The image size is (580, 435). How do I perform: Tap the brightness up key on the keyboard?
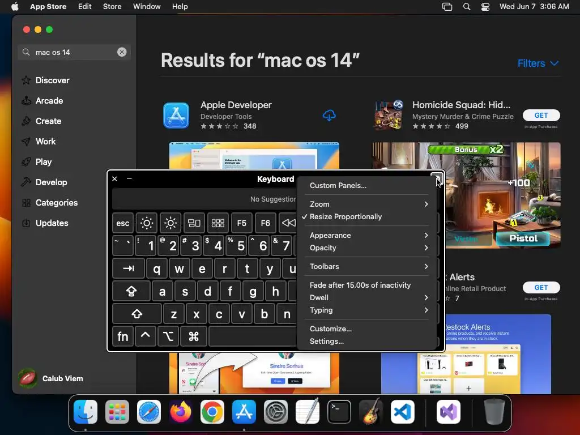click(x=170, y=223)
